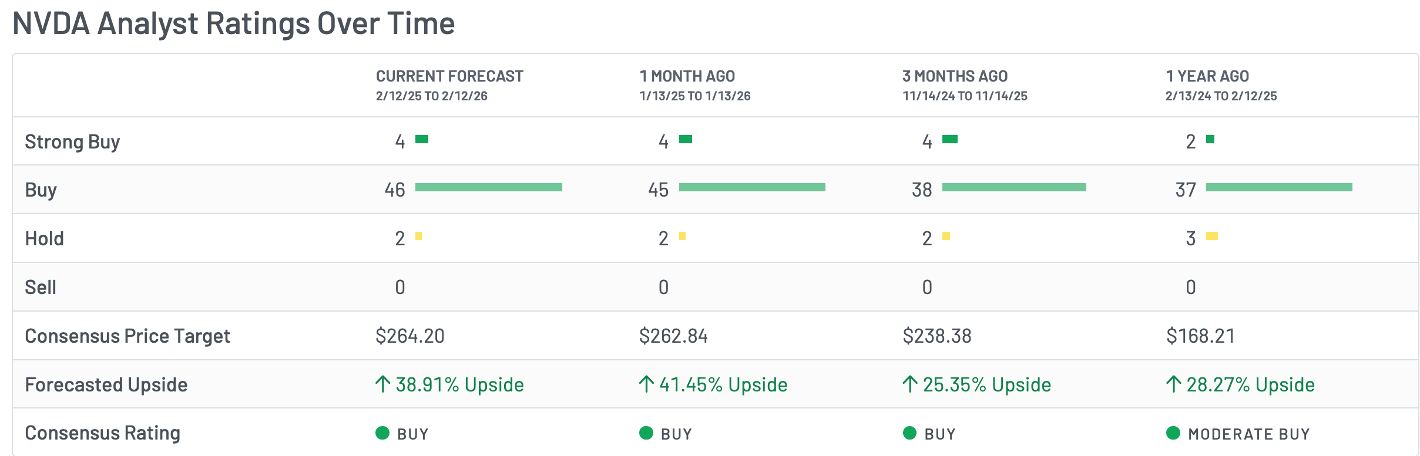Screen dimensions: 1420x456
Task: Click the up arrow beside 28.27% Upside
Action: (1173, 384)
